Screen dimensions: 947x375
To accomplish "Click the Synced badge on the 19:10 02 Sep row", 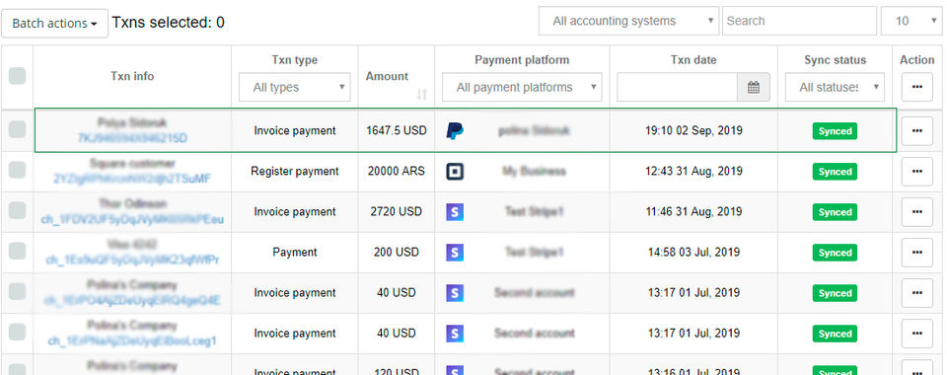I will (x=835, y=131).
